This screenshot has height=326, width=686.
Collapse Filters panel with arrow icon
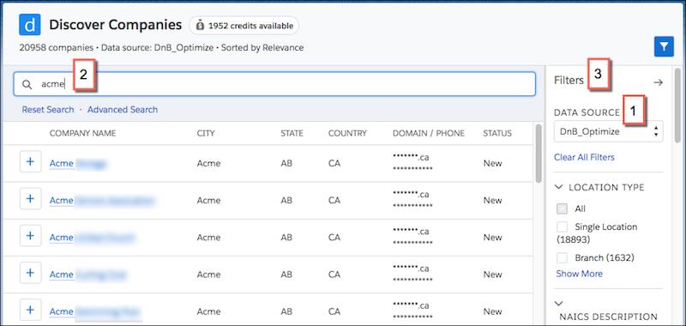658,82
